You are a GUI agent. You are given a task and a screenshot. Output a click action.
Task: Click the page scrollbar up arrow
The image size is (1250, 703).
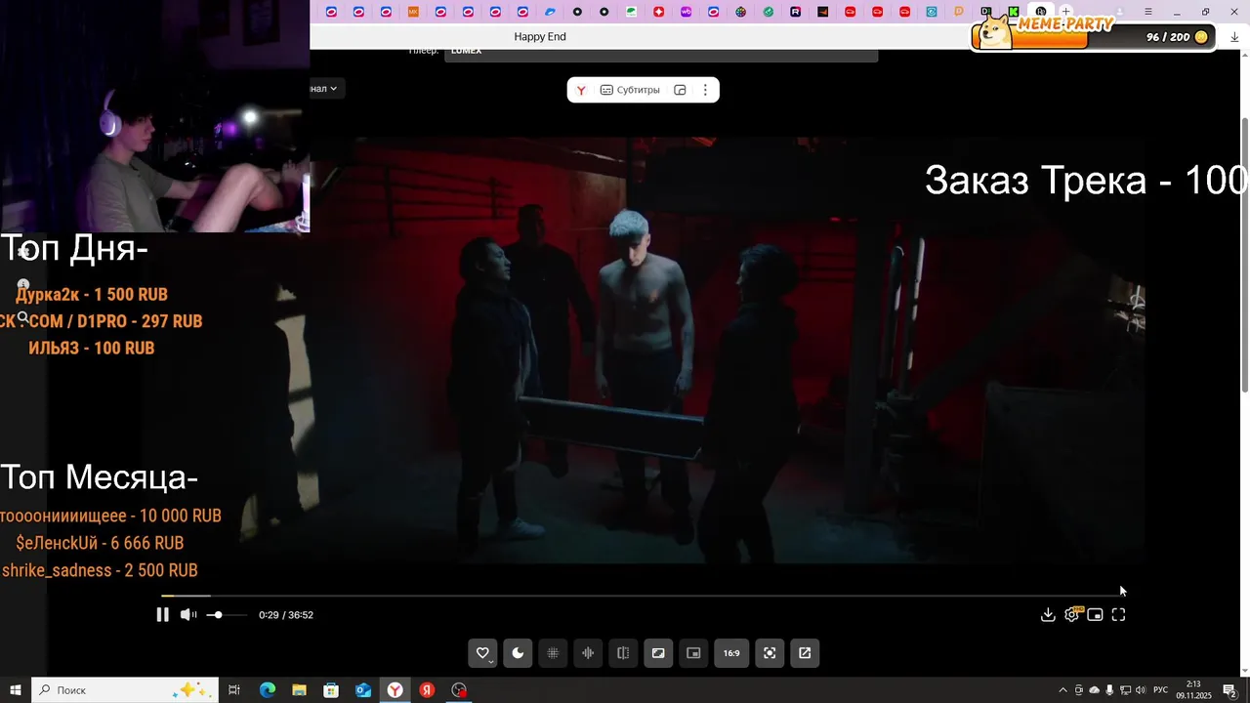(1244, 57)
